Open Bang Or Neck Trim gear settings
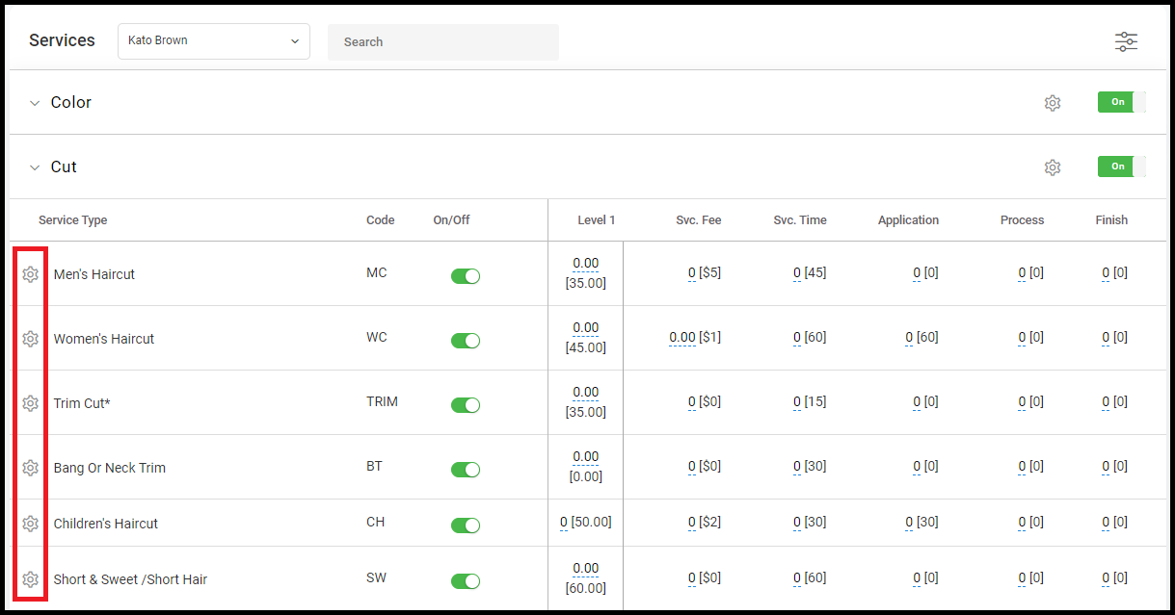This screenshot has width=1175, height=615. (30, 468)
